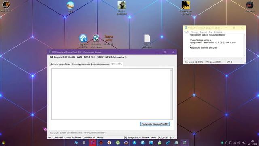The height and width of the screenshot is (146, 259).
Task: Select the blank text document desktop icon
Action: pos(147,38)
